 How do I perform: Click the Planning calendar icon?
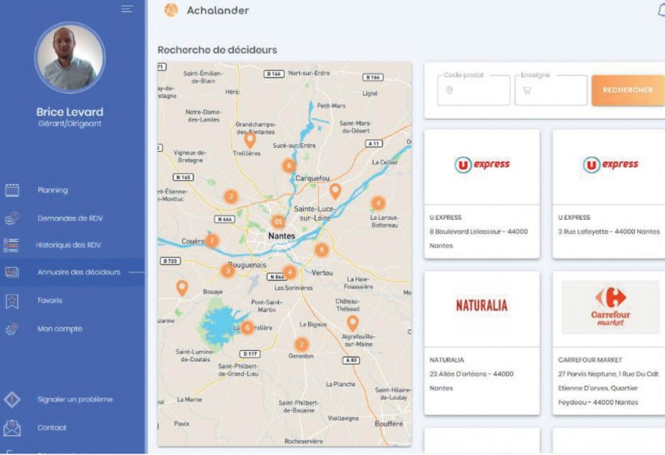[12, 190]
